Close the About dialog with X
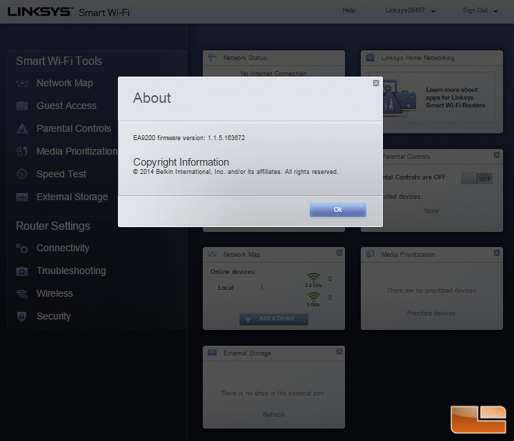Image resolution: width=514 pixels, height=441 pixels. 376,83
